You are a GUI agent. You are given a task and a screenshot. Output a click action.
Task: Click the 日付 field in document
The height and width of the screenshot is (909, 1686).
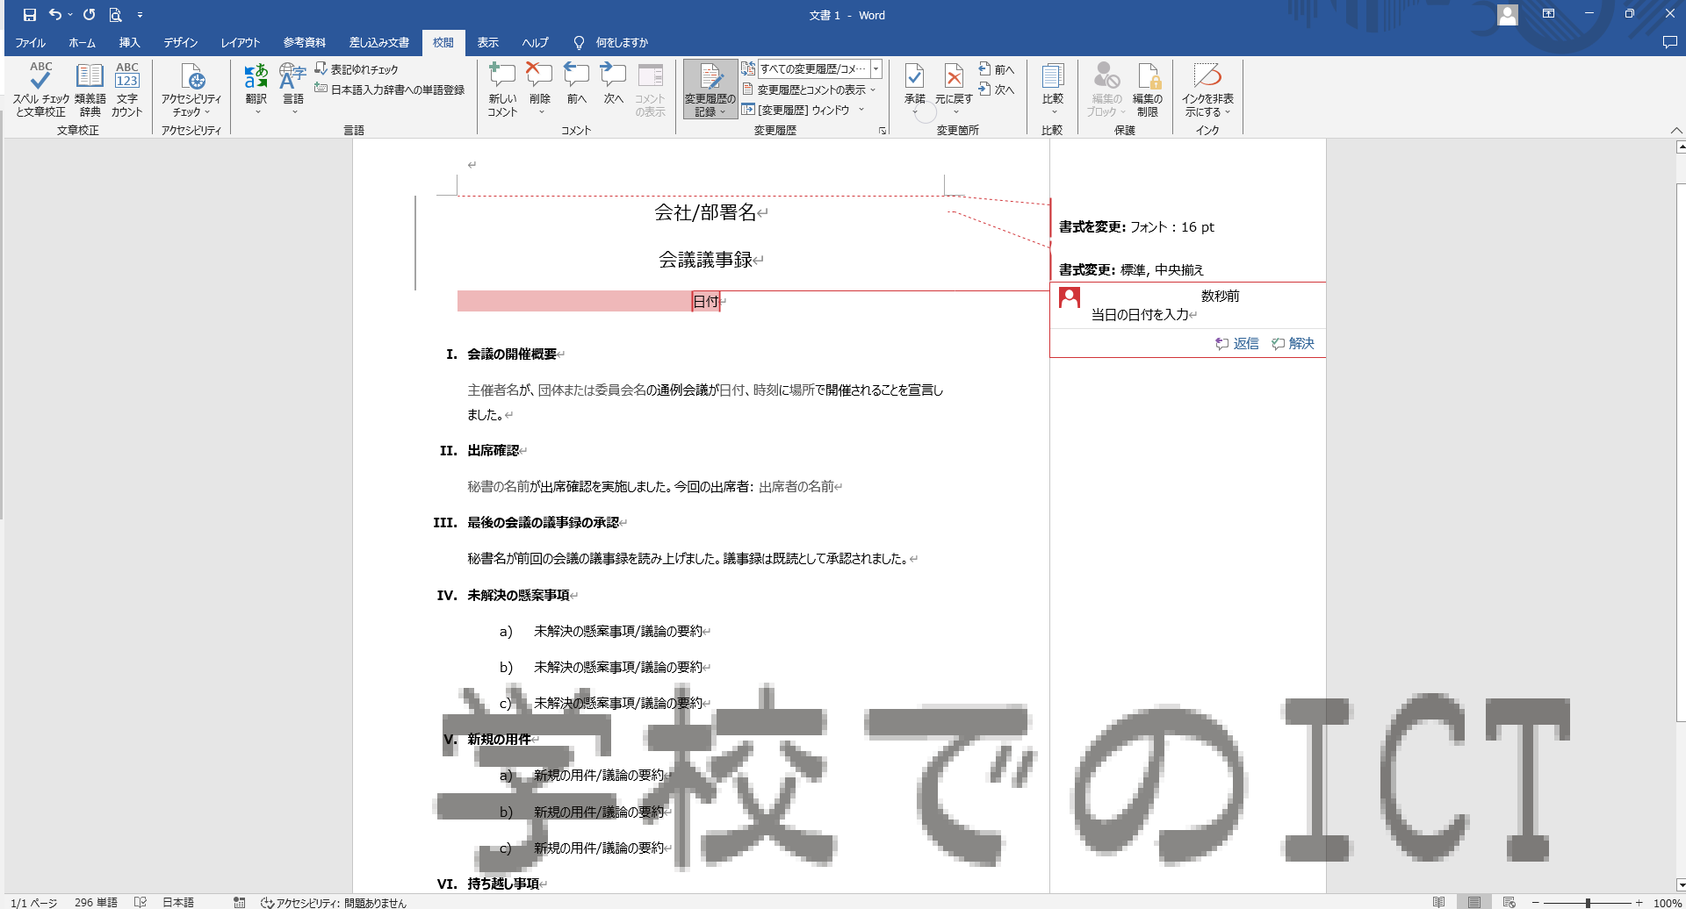(706, 301)
